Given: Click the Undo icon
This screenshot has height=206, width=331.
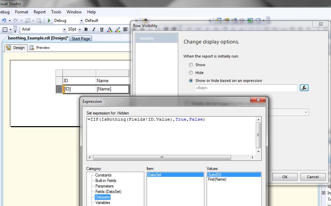Looking at the screenshot, I should pos(3,20).
